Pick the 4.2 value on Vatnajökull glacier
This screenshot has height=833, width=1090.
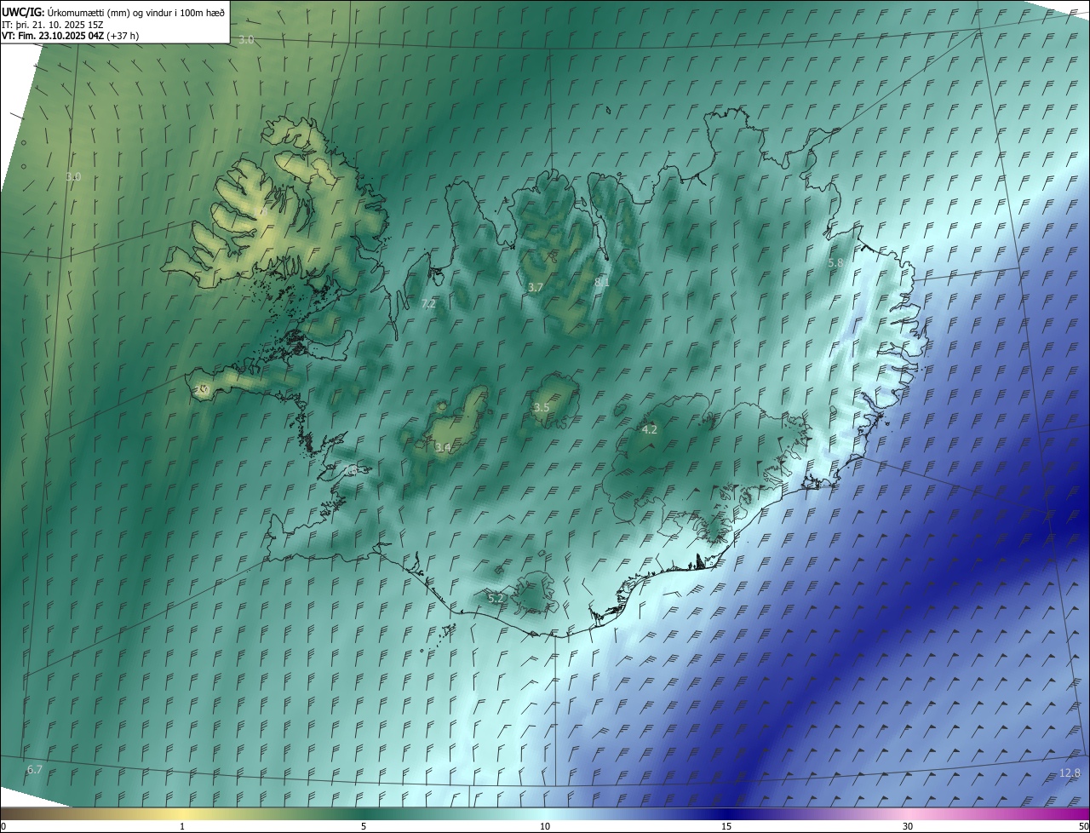coord(649,429)
